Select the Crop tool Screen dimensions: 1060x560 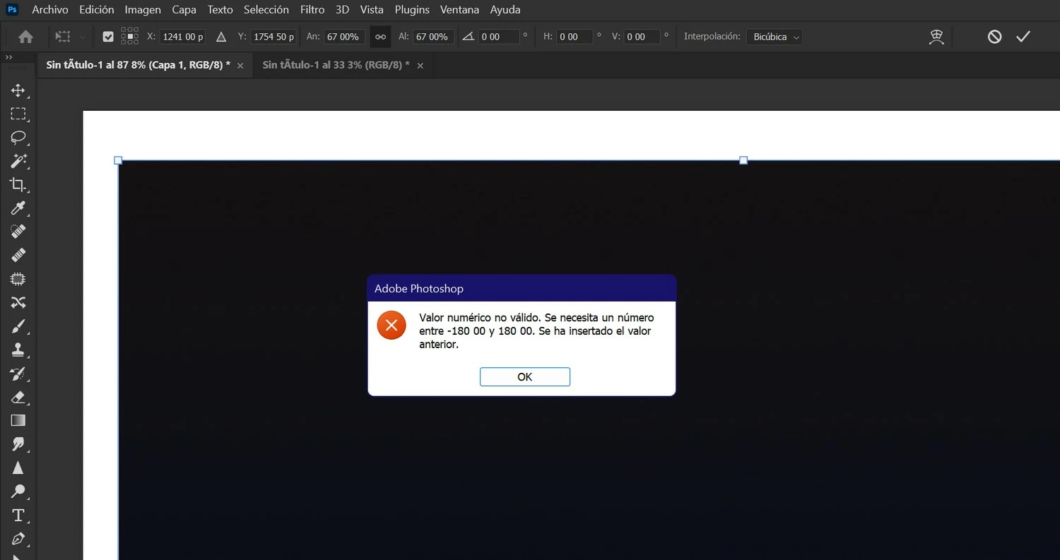(18, 184)
